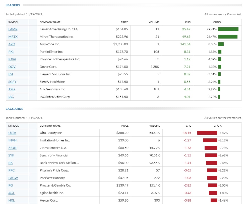Select the Procter & Gamble Co. company name
The image size is (245, 208).
(x=55, y=185)
